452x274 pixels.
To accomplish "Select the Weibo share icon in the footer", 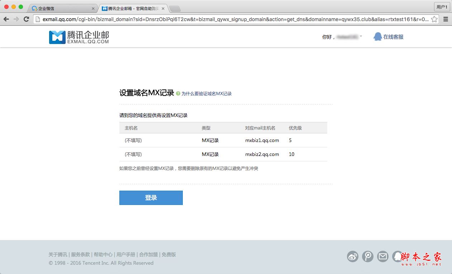I will 352,256.
